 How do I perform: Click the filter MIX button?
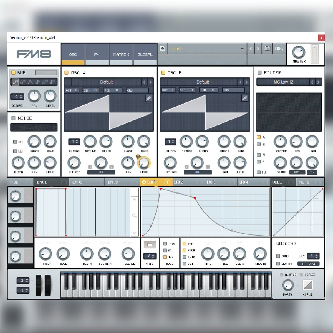[x=312, y=172]
